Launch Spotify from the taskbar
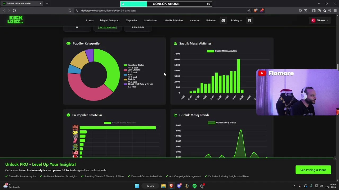 194,186
